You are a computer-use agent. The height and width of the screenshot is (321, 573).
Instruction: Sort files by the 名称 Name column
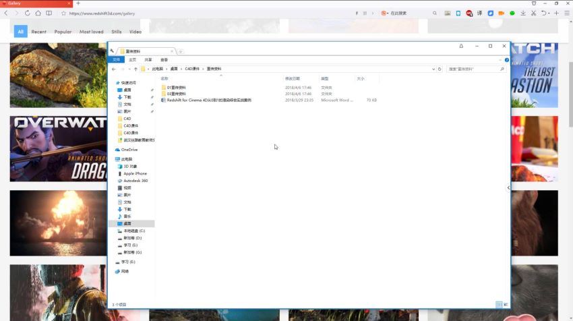(x=164, y=79)
